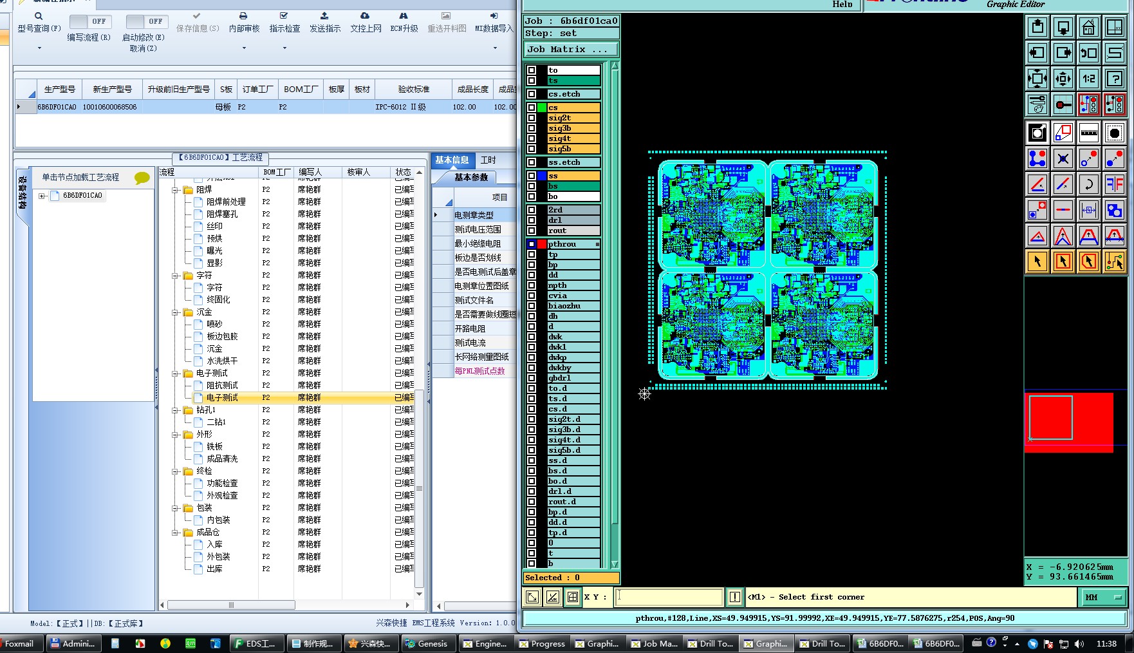Viewport: 1134px width, 653px height.
Task: Click the pan down icon in Graphic Editor
Action: (1063, 27)
